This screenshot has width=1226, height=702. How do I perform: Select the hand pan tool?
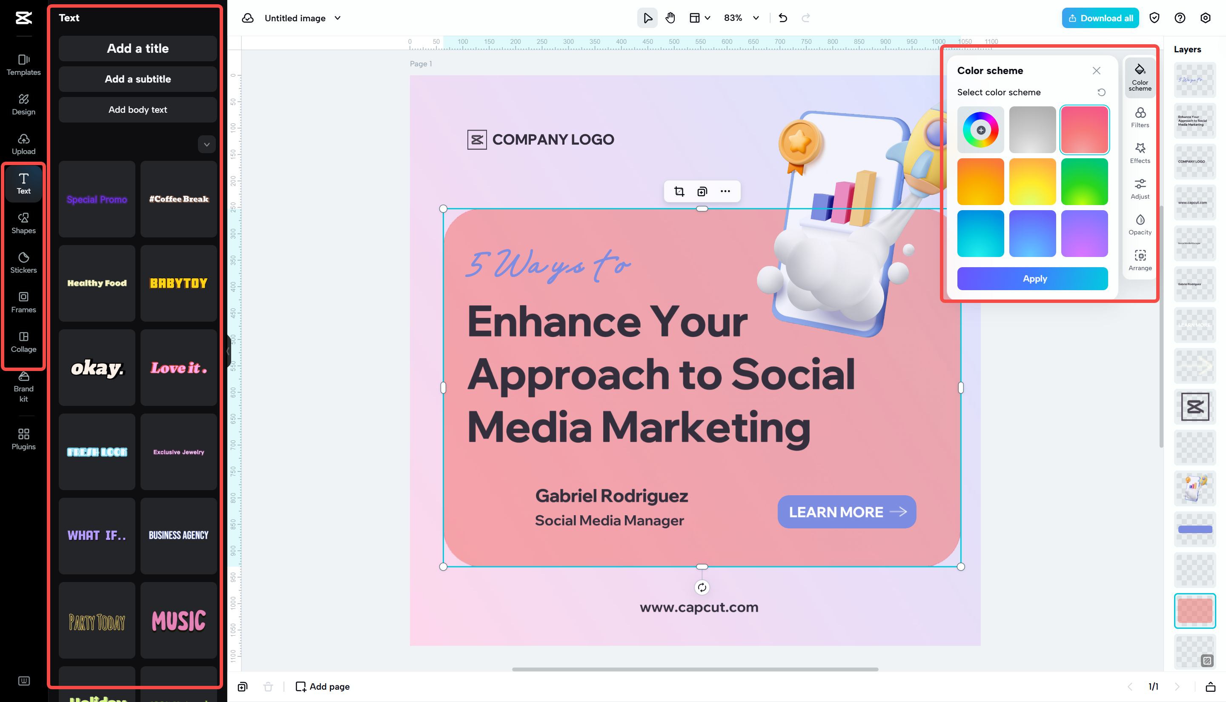670,18
